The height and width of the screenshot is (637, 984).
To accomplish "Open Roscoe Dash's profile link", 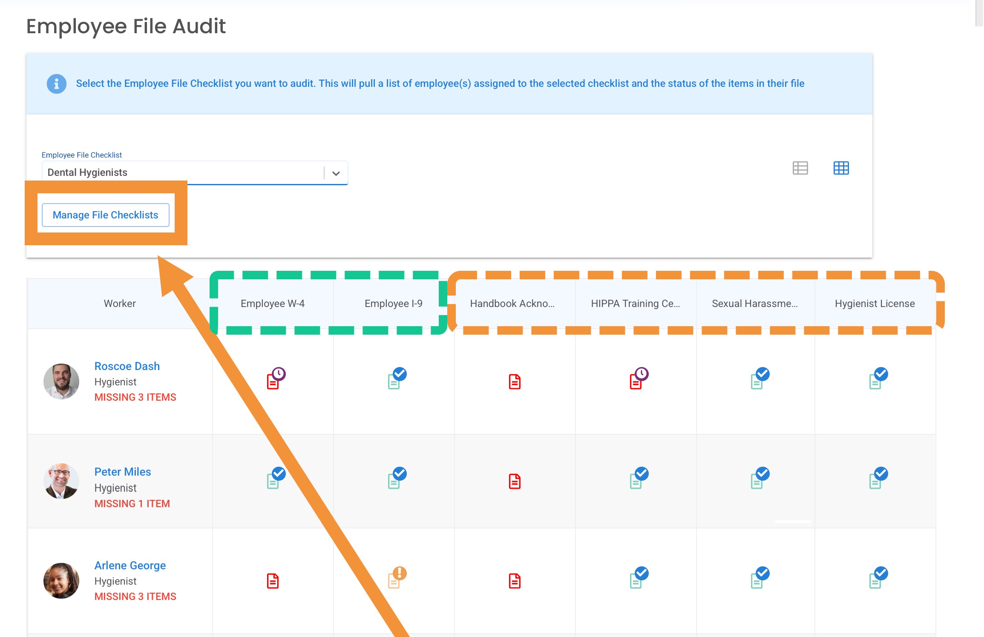I will (x=127, y=366).
